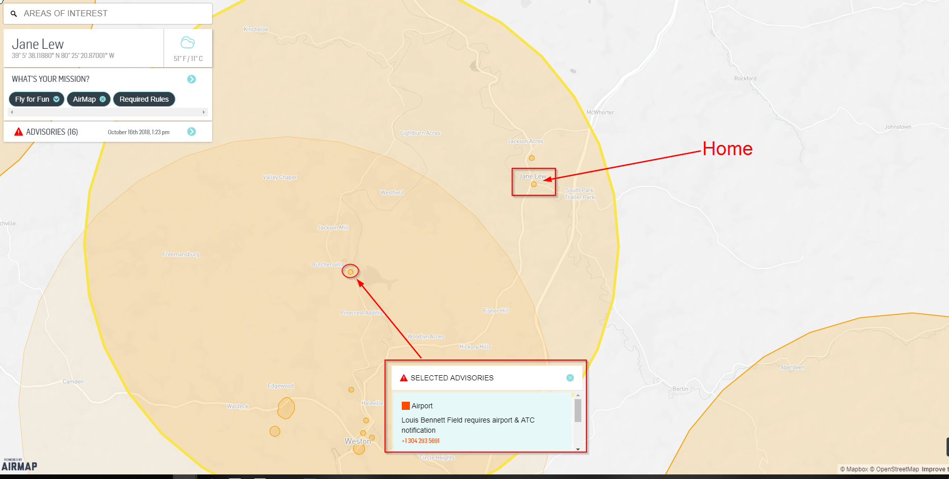This screenshot has width=949, height=479.
Task: Click the circular advisory southeast of Waldeck
Action: click(275, 431)
